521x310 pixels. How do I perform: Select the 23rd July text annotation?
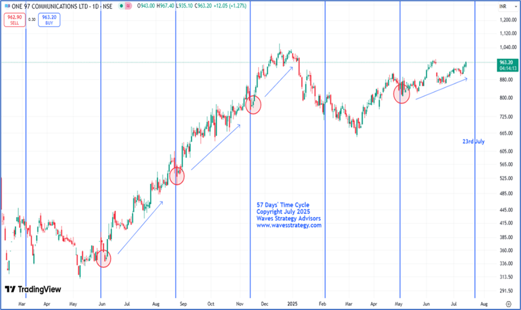click(473, 141)
